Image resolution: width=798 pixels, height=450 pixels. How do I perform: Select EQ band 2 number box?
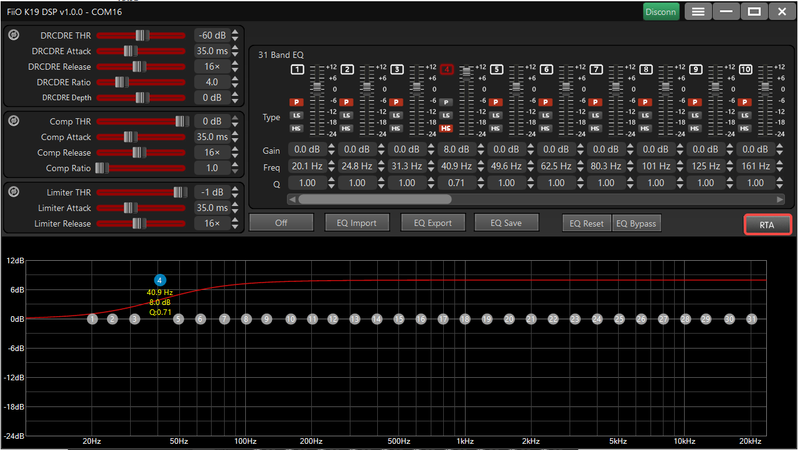[x=347, y=69]
